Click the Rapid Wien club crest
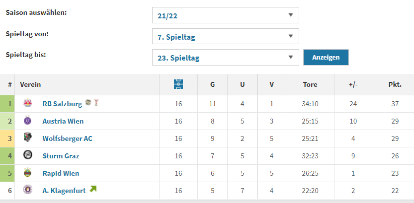The width and height of the screenshot is (414, 203). 28,172
